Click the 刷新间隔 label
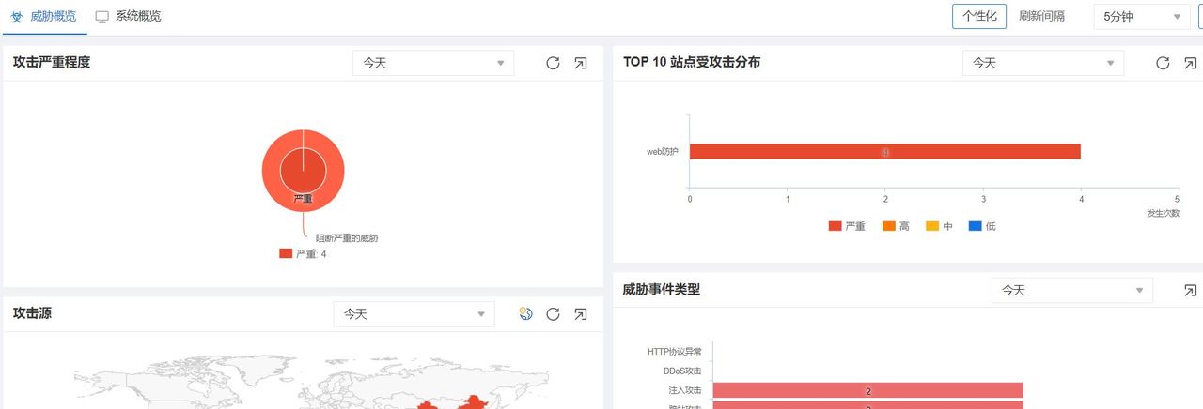Screen dimensions: 1203x409 pyautogui.click(x=1041, y=16)
